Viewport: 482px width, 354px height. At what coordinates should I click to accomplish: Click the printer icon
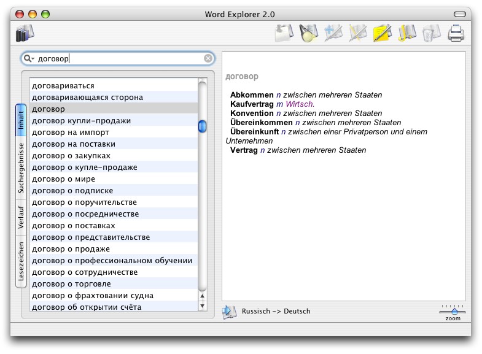[x=456, y=33]
